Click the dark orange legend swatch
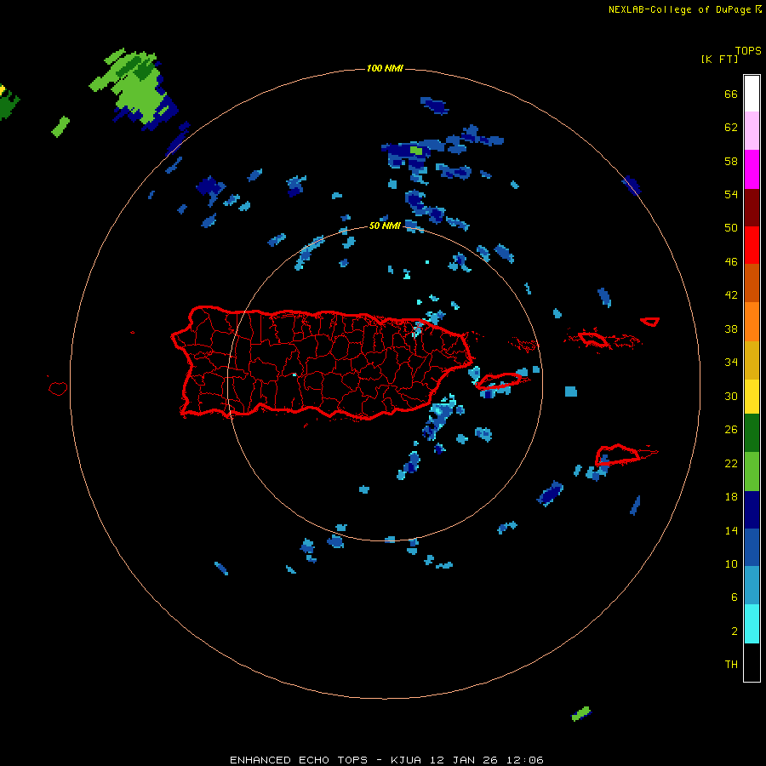The width and height of the screenshot is (766, 766). click(x=752, y=283)
